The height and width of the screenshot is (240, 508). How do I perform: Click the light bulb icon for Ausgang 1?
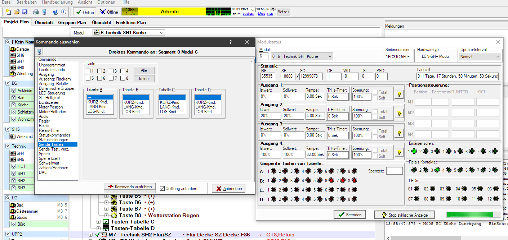pyautogui.click(x=399, y=94)
